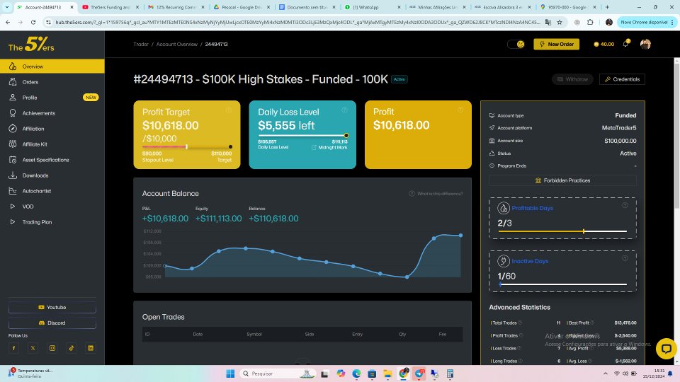Click the Autochartist chart icon
Image resolution: width=680 pixels, height=382 pixels.
[13, 191]
